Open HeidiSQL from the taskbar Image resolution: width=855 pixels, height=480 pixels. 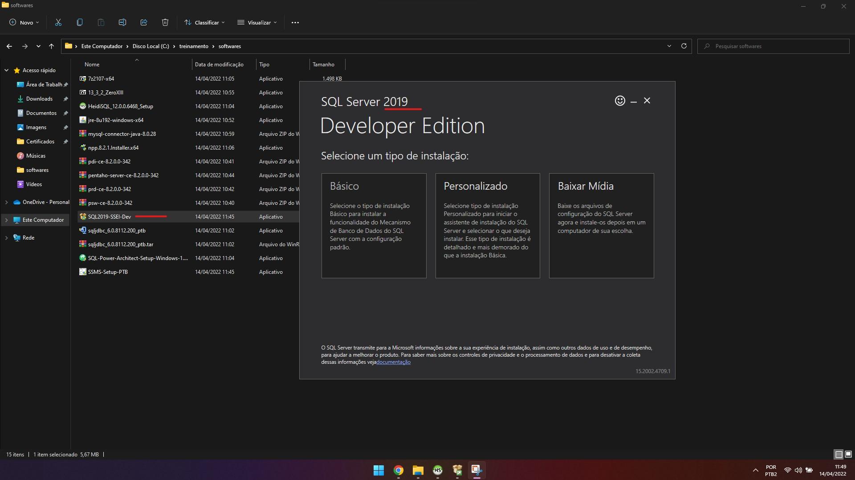[x=437, y=470]
